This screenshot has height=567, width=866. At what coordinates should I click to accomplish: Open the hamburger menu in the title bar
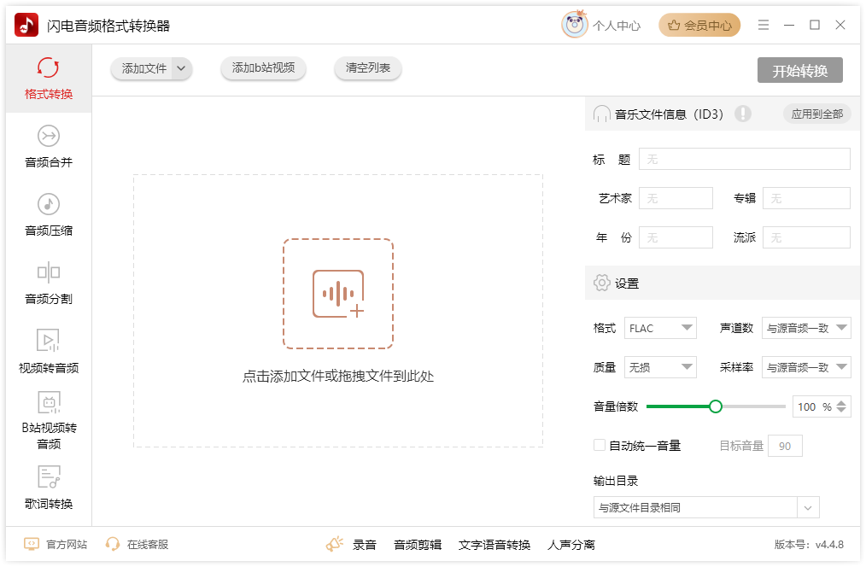point(764,25)
